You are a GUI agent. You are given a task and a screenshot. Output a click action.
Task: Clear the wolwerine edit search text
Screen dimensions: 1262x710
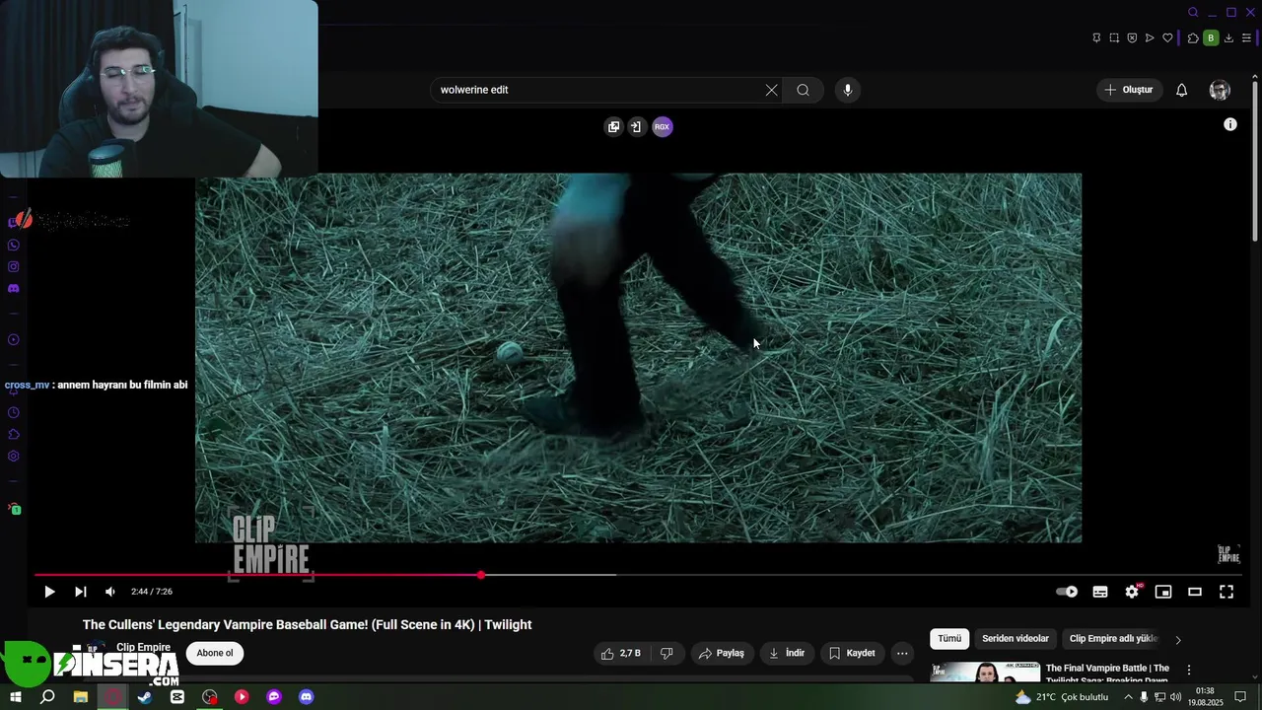click(x=771, y=90)
